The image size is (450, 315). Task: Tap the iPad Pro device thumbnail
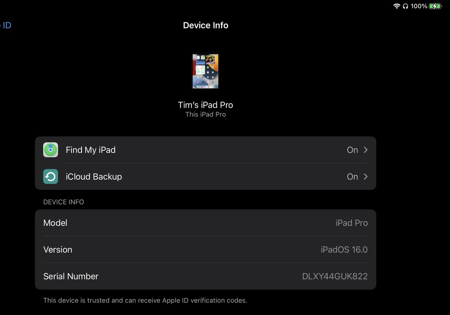[205, 71]
